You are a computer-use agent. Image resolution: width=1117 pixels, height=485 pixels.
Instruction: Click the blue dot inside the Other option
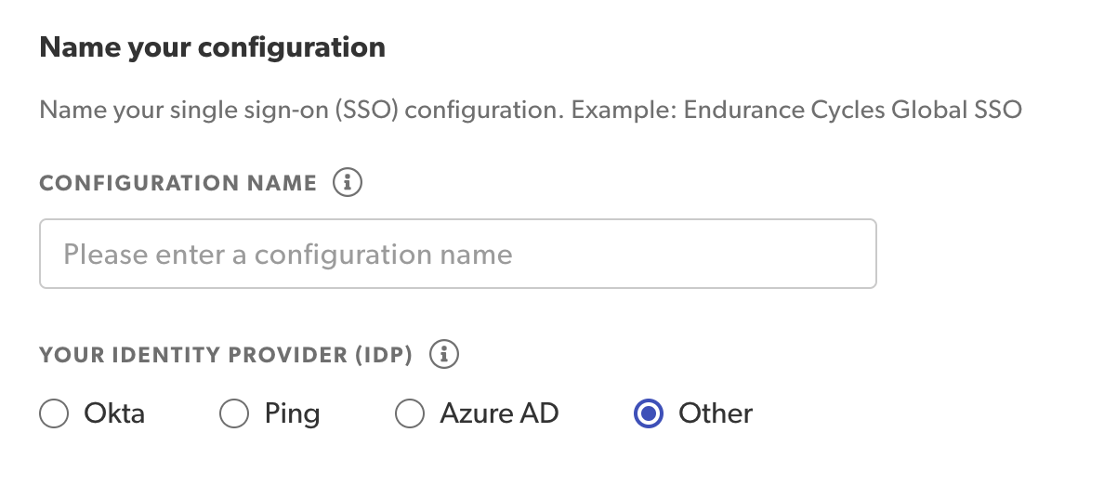(648, 413)
